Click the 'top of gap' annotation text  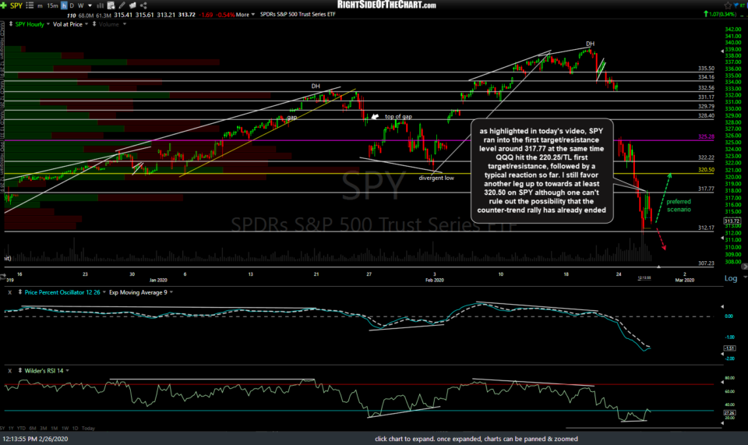pos(398,116)
